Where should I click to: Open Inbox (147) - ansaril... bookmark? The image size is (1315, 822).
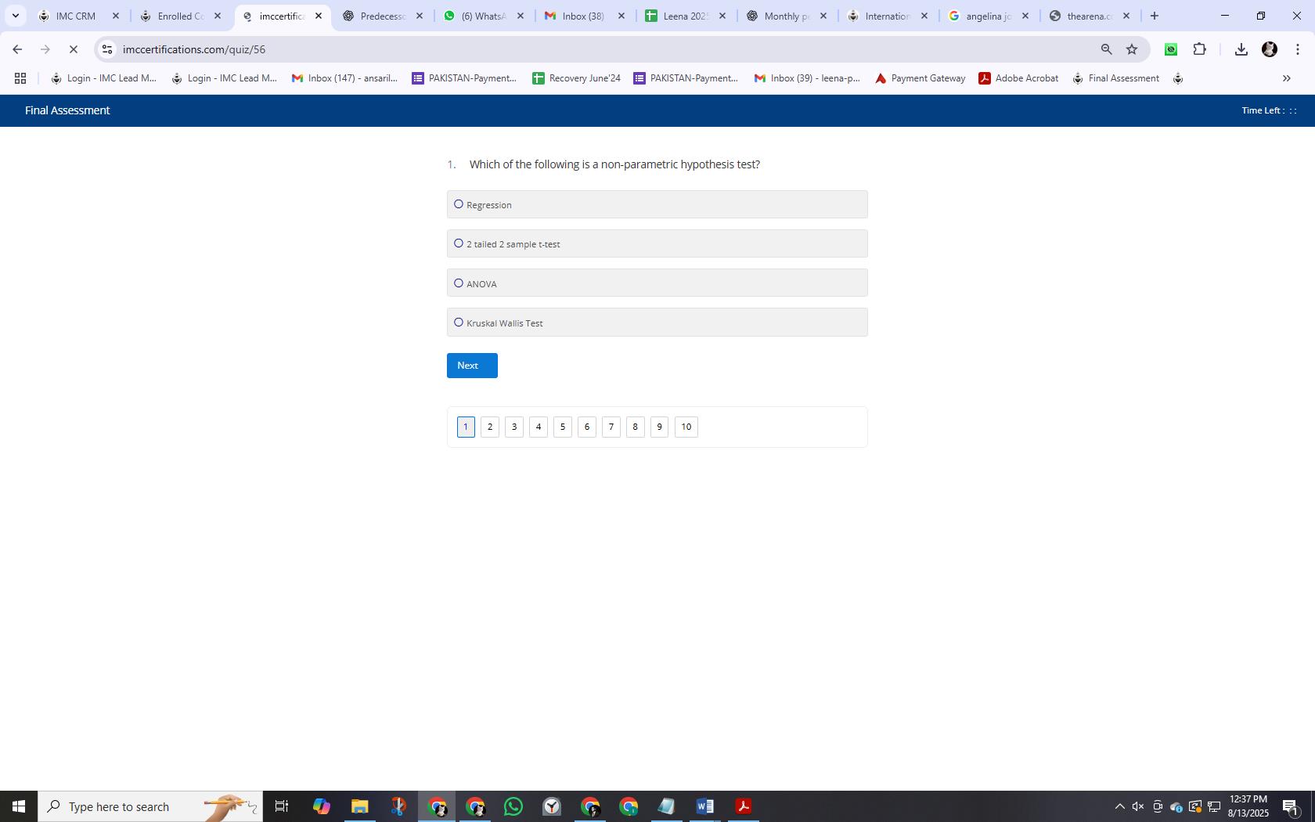(344, 78)
